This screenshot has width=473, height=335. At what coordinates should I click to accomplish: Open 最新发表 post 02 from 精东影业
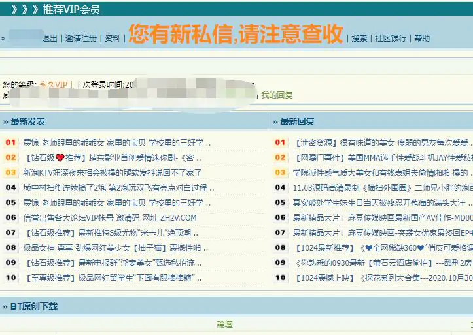pos(113,158)
